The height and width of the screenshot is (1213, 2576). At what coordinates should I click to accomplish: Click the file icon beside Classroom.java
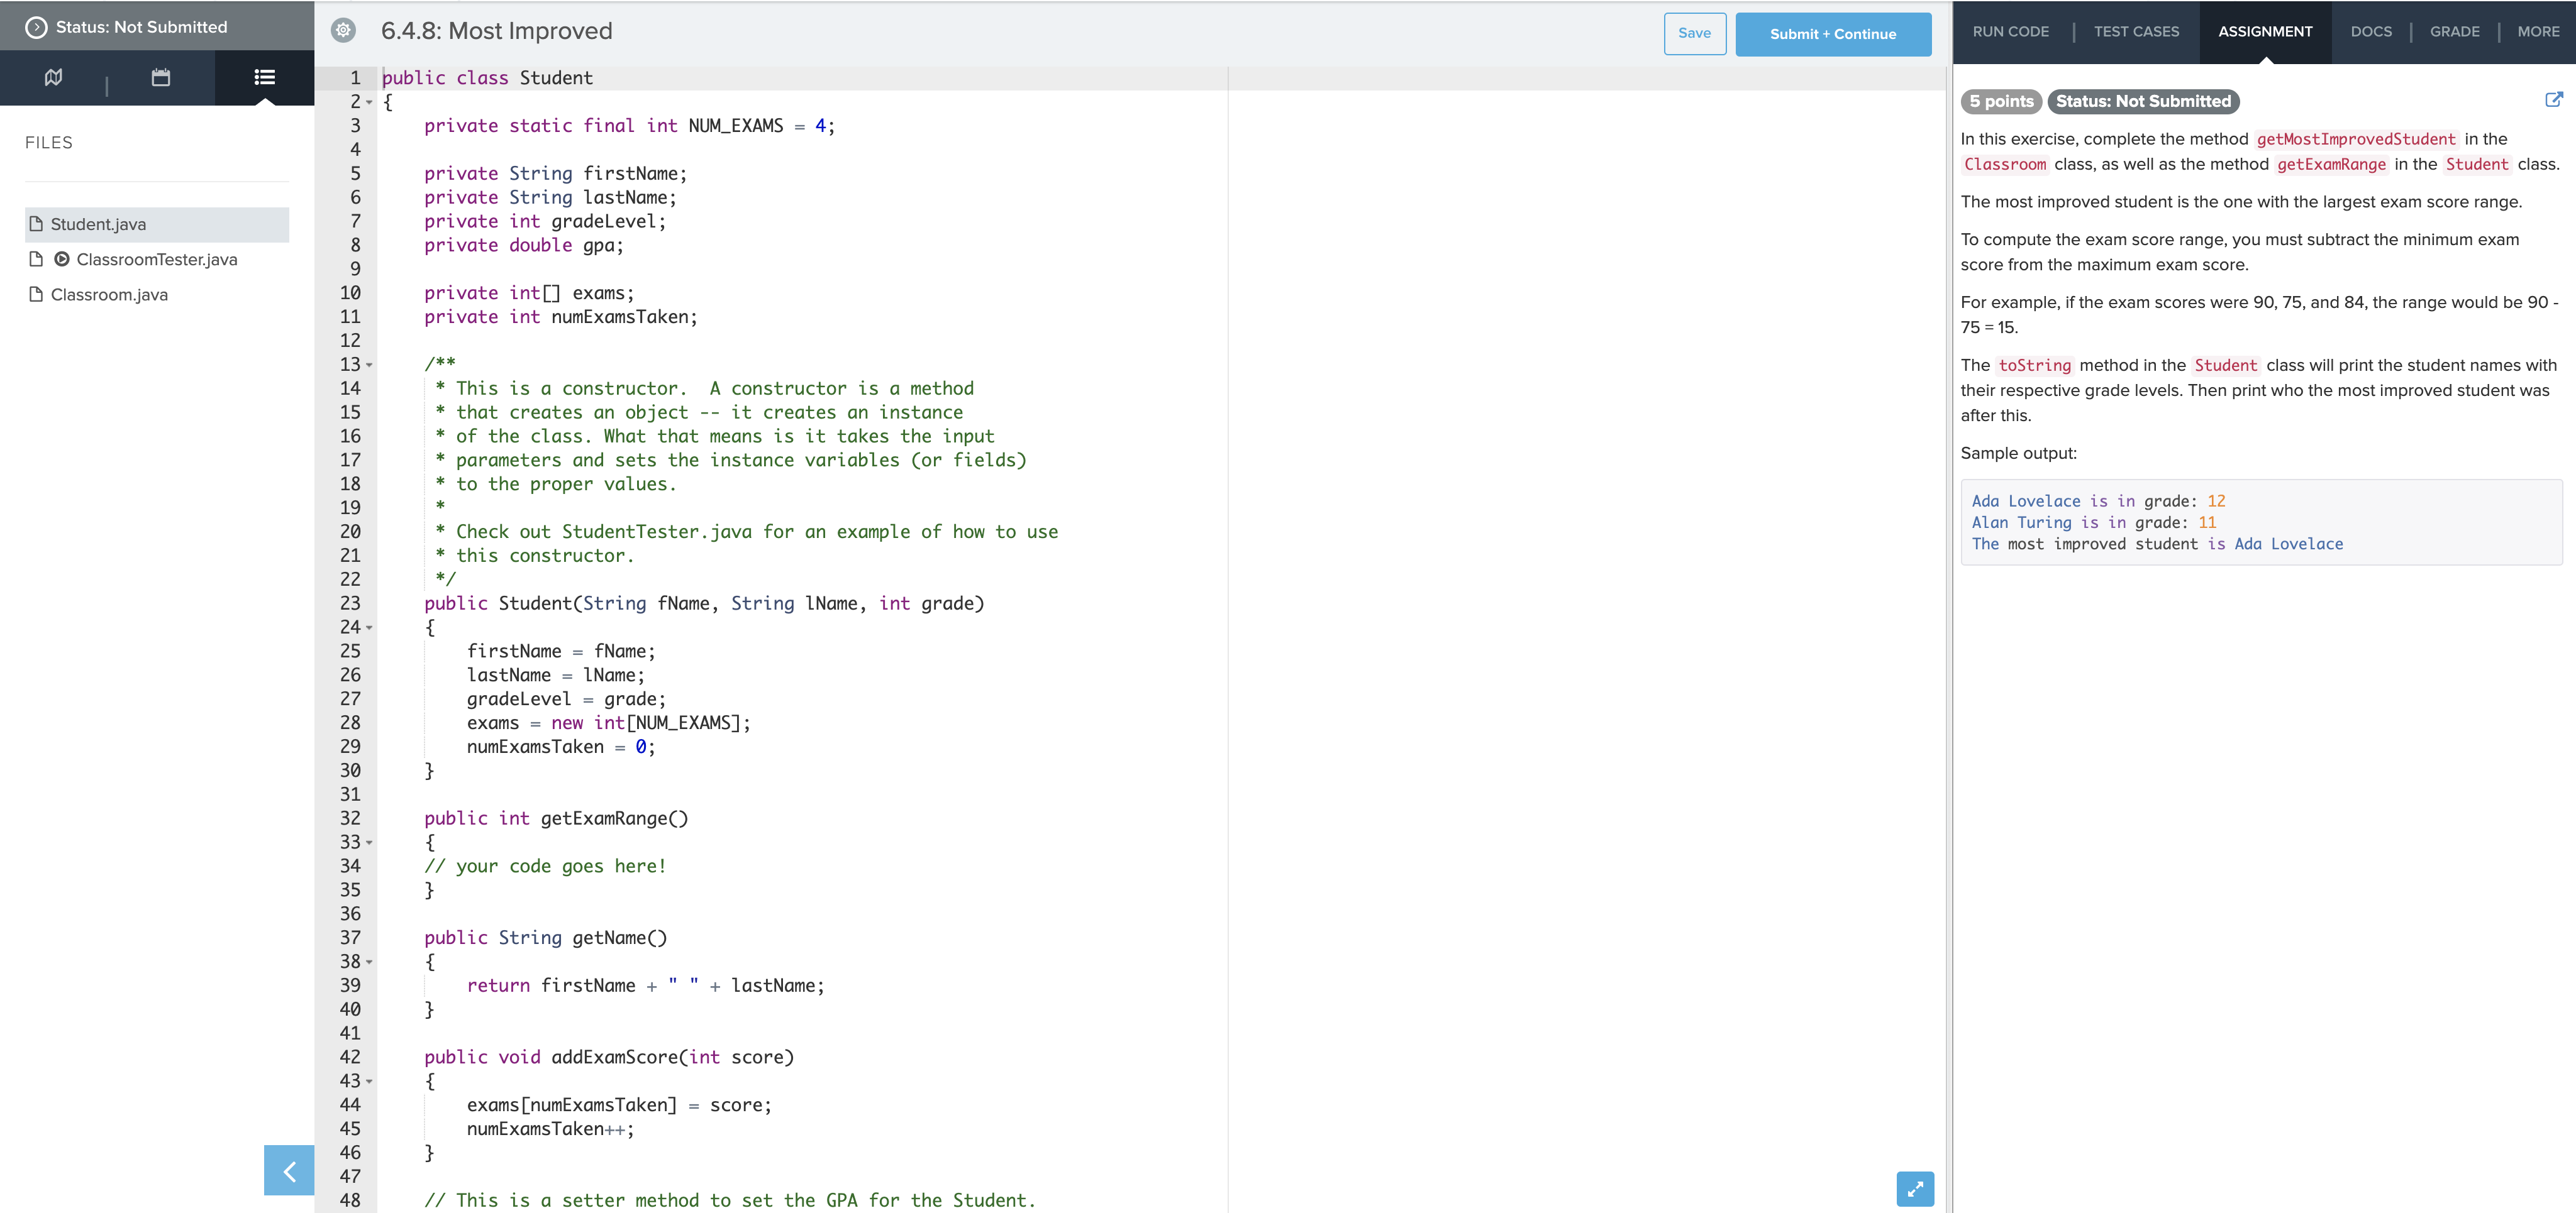tap(36, 294)
